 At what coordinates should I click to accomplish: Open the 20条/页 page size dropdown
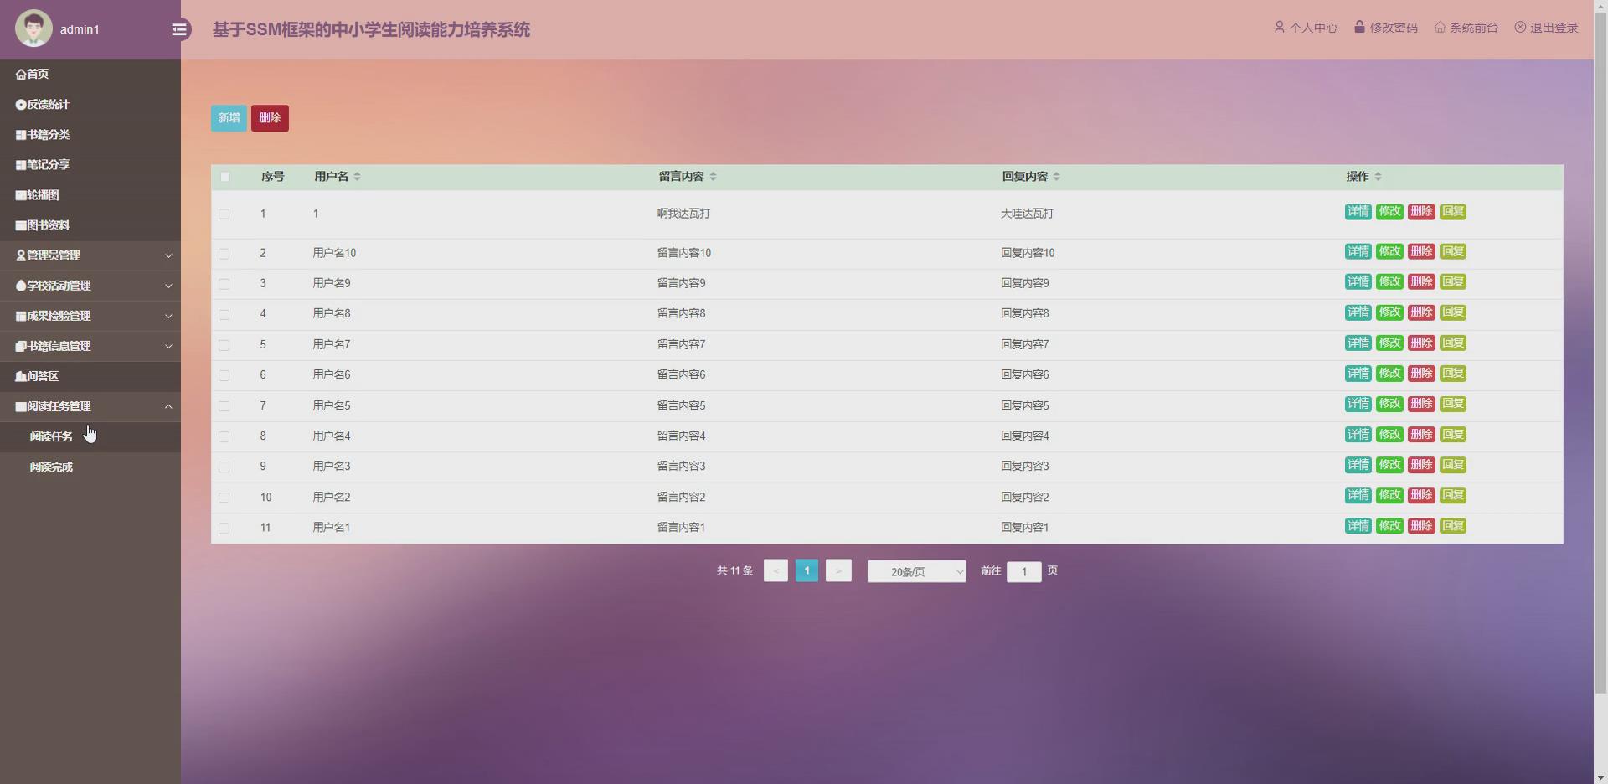click(917, 571)
